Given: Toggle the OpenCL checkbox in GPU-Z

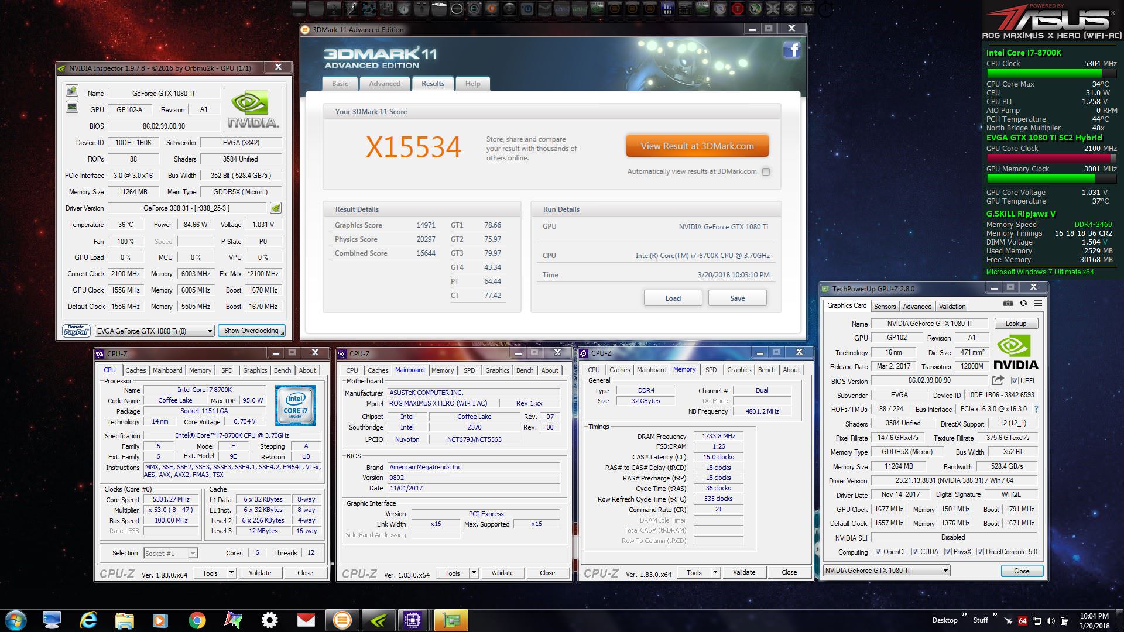Looking at the screenshot, I should [x=878, y=552].
